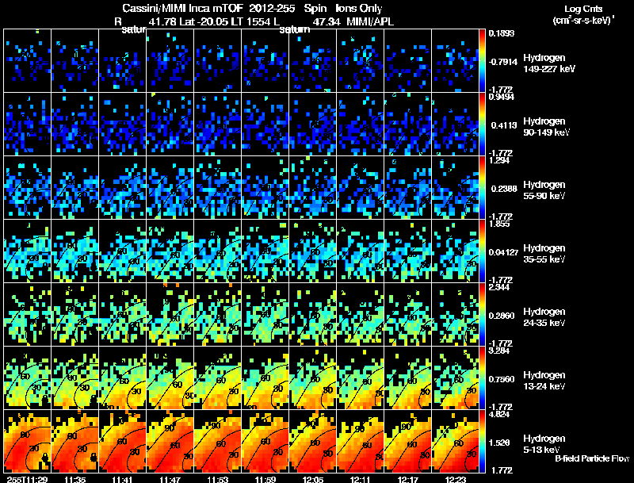
Task: Click the 0.4113 color scale value
Action: tap(504, 125)
